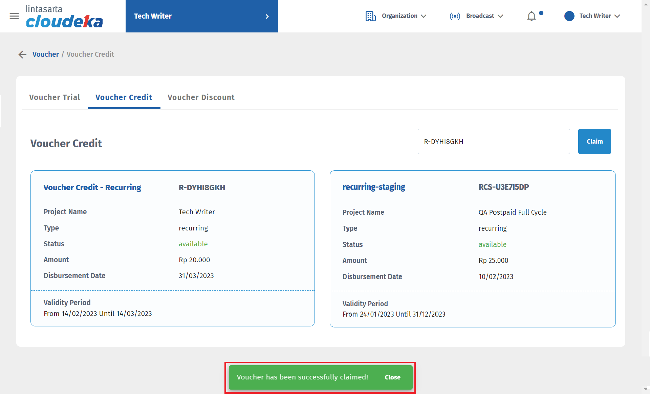
Task: Open the hamburger sidebar menu
Action: click(14, 16)
